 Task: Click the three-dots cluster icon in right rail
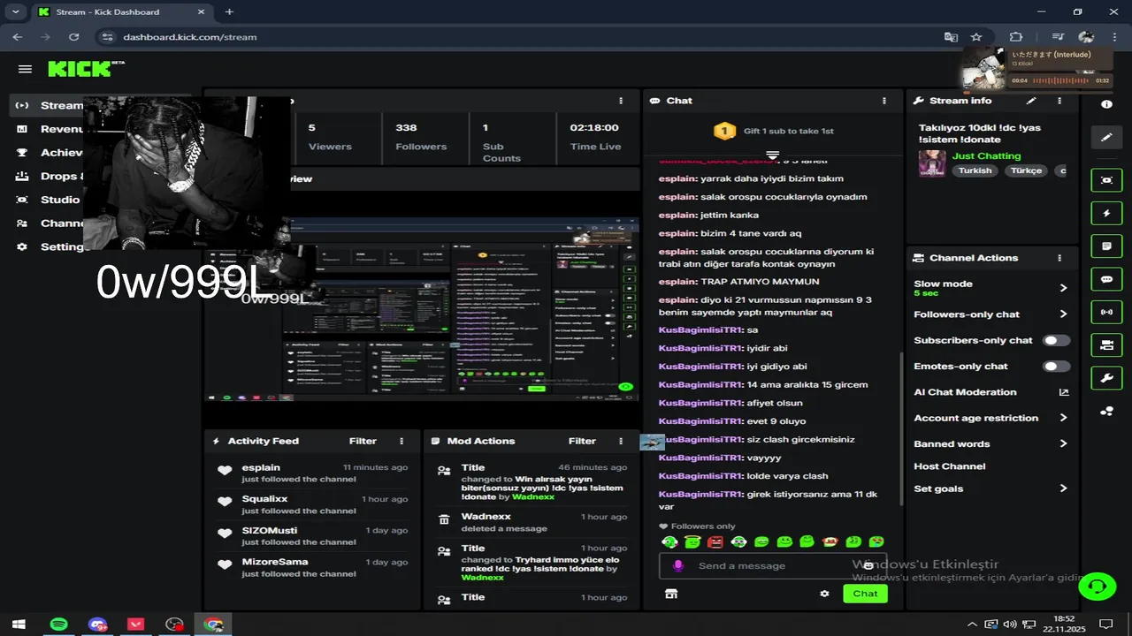(1106, 411)
